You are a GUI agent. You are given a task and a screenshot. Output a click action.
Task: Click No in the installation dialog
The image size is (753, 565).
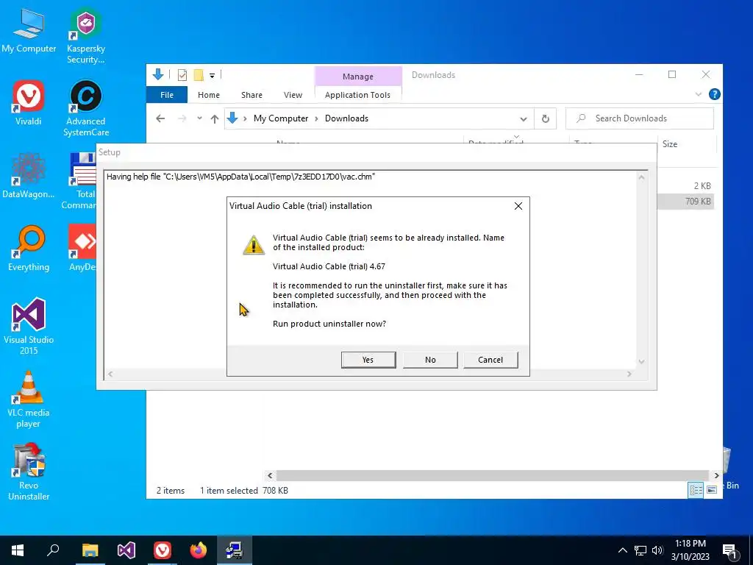pos(430,360)
